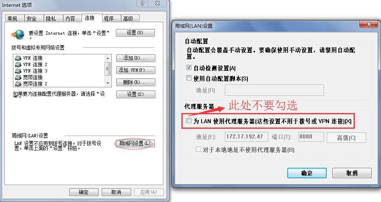Open 局域网设置(L) button
381x202 pixels.
point(134,143)
